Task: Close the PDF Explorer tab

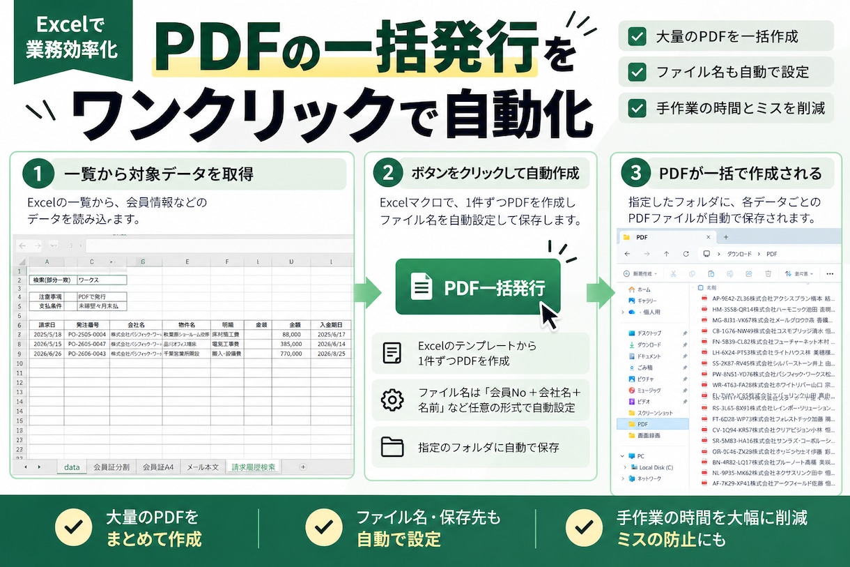Action: 708,237
